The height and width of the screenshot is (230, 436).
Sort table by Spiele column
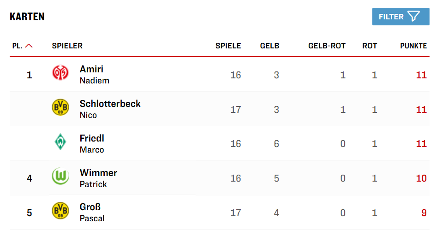point(228,46)
